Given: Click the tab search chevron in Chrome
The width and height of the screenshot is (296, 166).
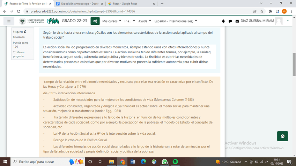Looking at the screenshot, I should pyautogui.click(x=261, y=3).
